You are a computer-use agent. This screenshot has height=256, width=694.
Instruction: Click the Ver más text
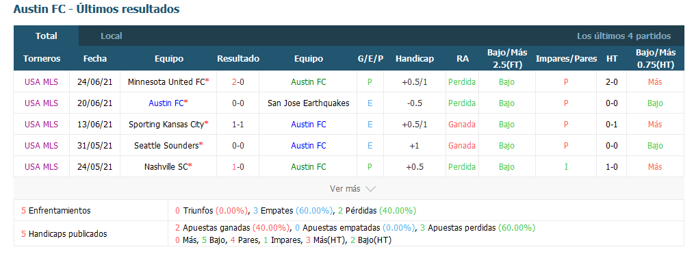click(x=345, y=189)
